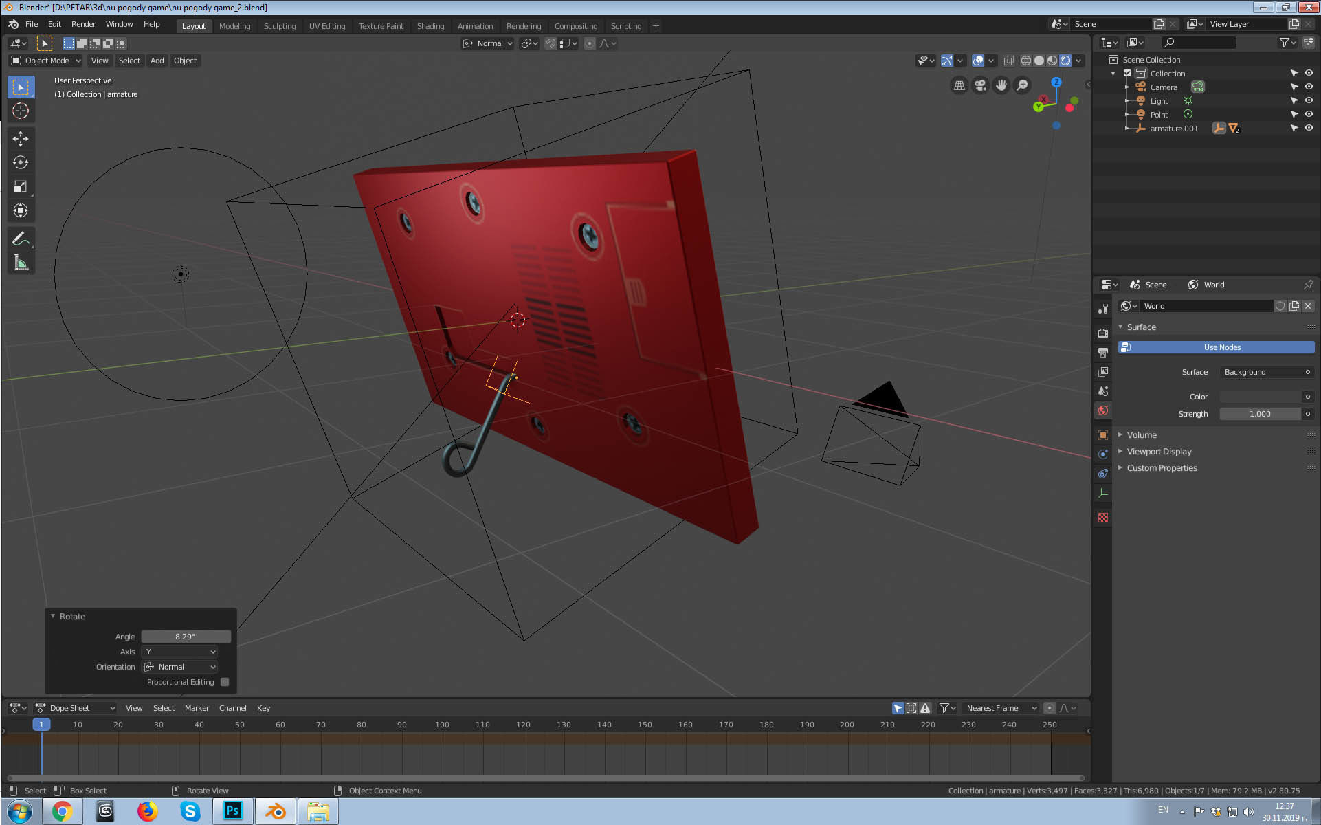Switch to solid viewport shading
The height and width of the screenshot is (825, 1321).
(1039, 60)
